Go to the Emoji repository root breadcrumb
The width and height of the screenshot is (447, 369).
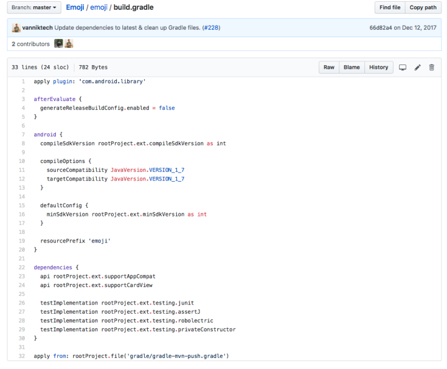point(75,7)
